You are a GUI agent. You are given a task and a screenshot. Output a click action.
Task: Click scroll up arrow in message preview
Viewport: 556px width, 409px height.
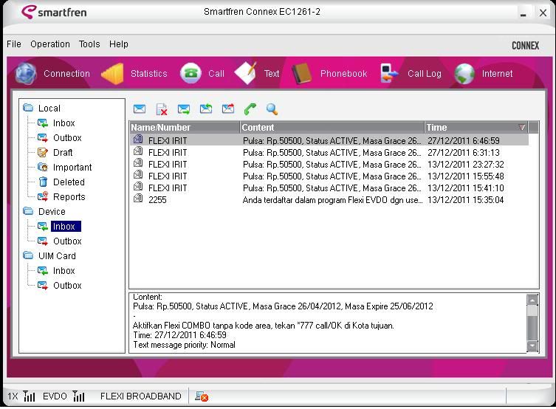(532, 300)
